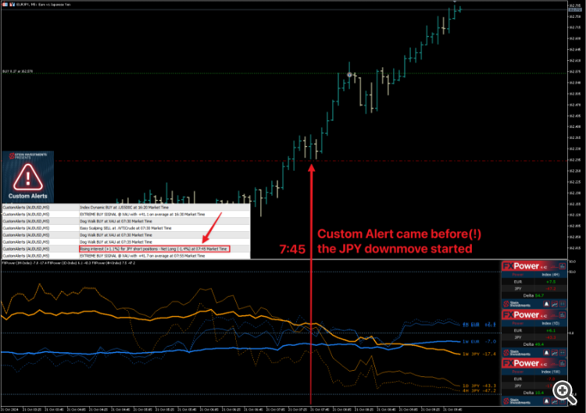Toggle the alert bell in the 1W FXPower panel
The width and height of the screenshot is (586, 413).
[x=546, y=401]
